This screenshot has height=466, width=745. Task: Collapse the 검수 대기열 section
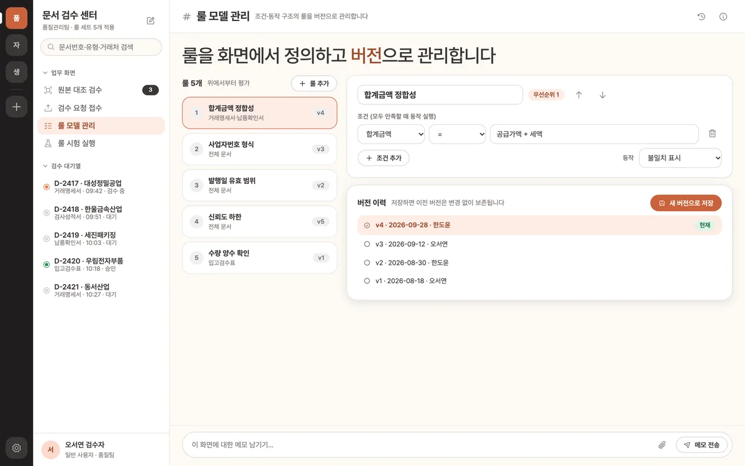61,166
